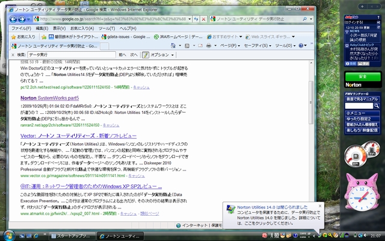This screenshot has height=241, width=385.
Task: Click the add-to-favorites-bar star icon
Action: (x=44, y=37)
